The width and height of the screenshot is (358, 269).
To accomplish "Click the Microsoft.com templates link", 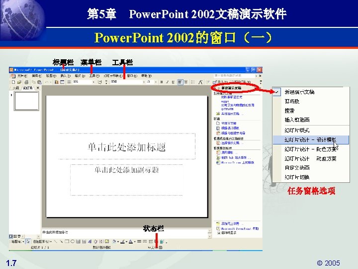I will pos(238,162).
